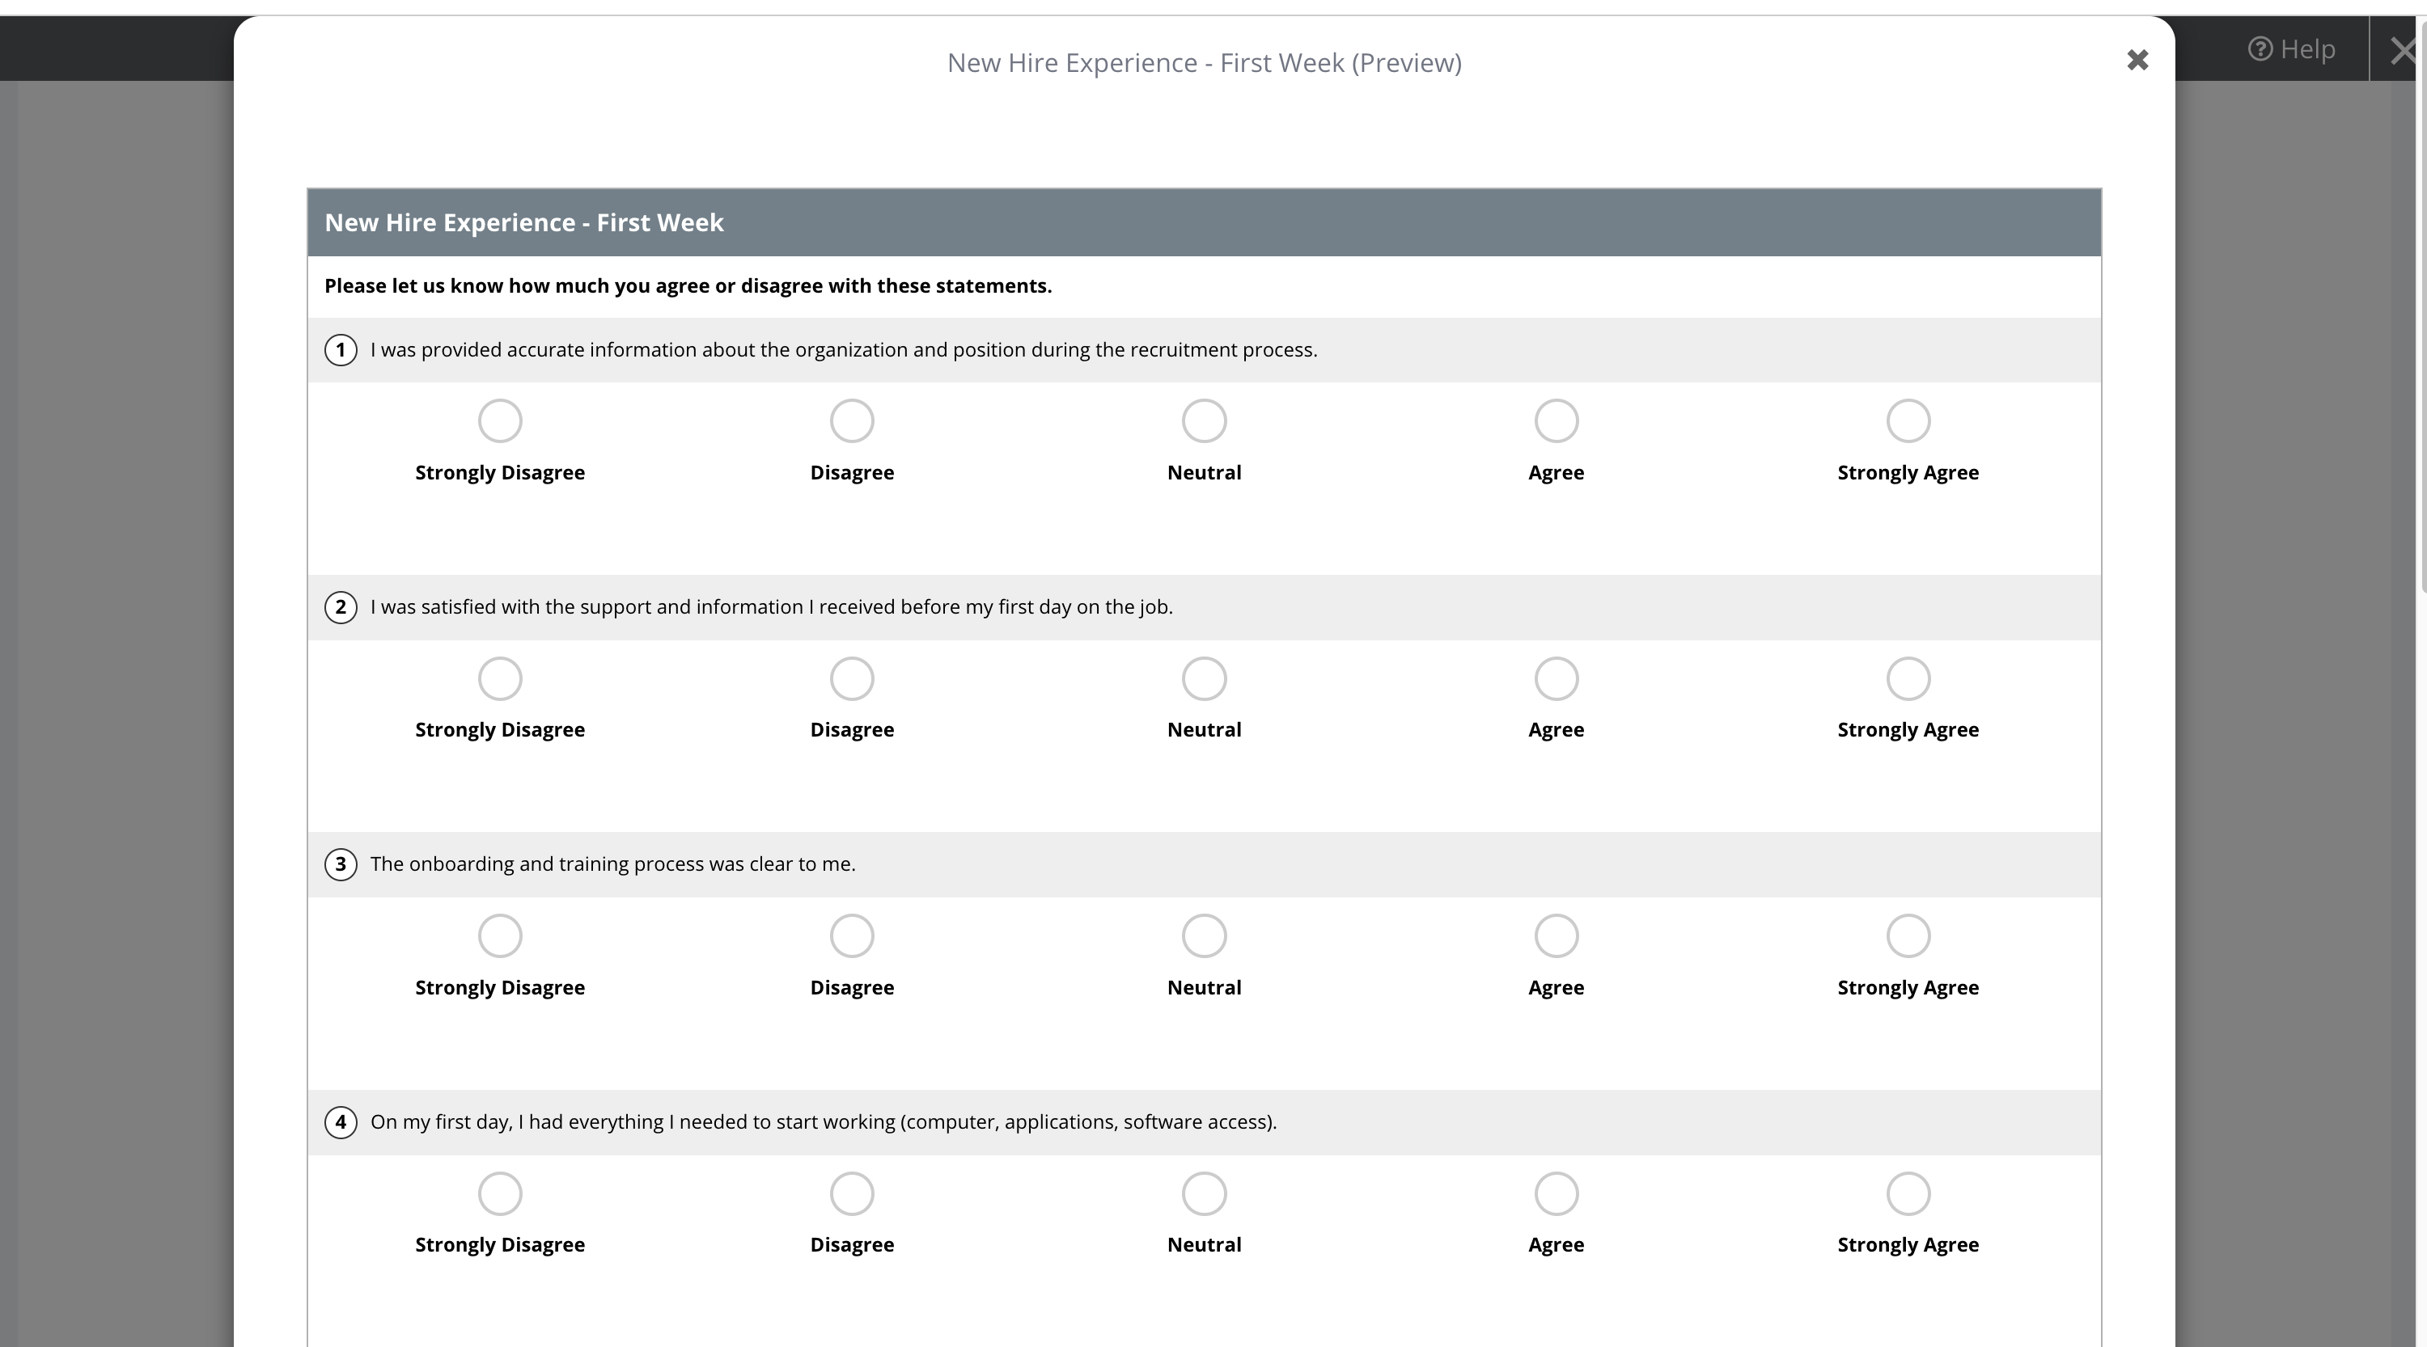
Task: Click the recruitment process statement text
Action: [843, 350]
